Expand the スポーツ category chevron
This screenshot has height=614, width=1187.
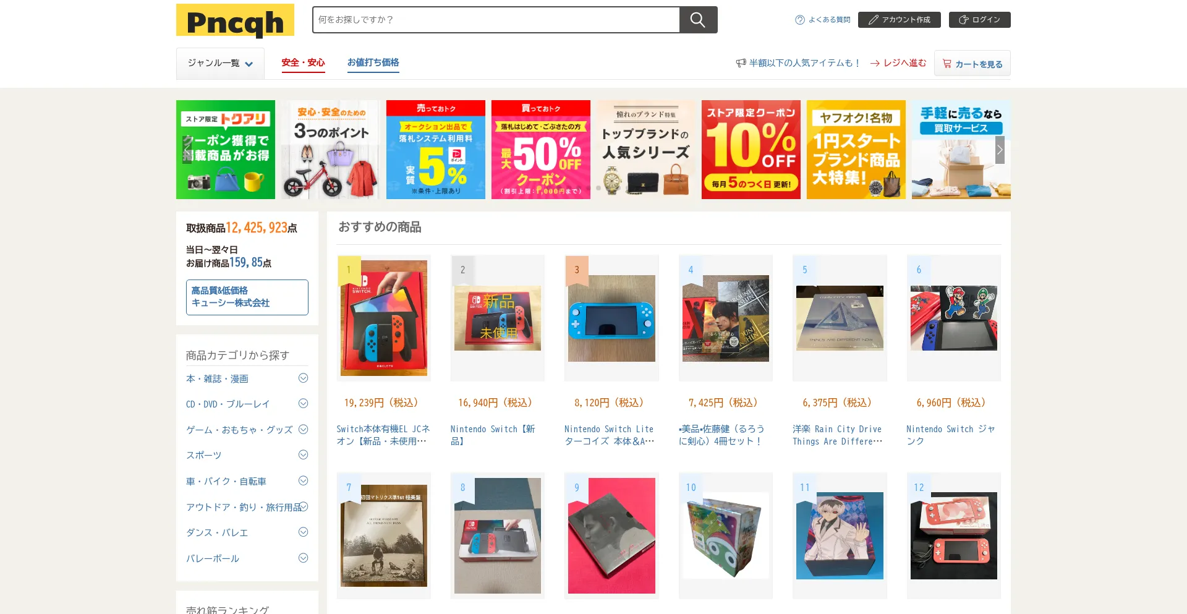pyautogui.click(x=303, y=454)
